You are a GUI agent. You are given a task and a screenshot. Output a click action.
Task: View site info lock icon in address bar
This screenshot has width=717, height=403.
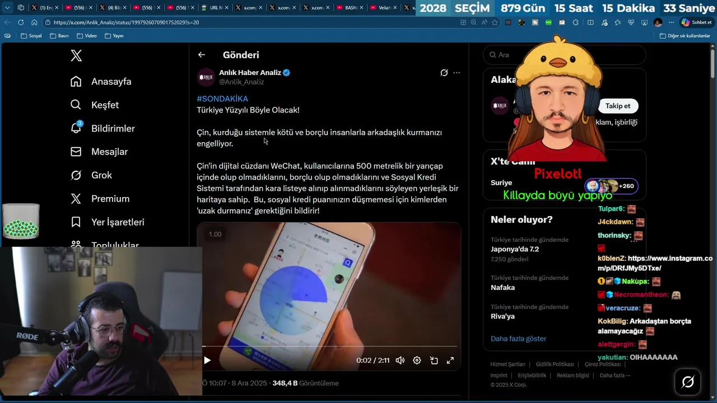tap(48, 22)
